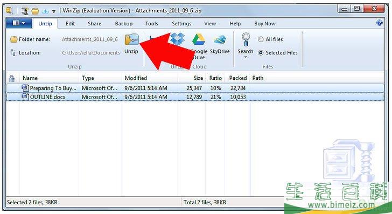Sort by the Ratio column header

[x=215, y=78]
